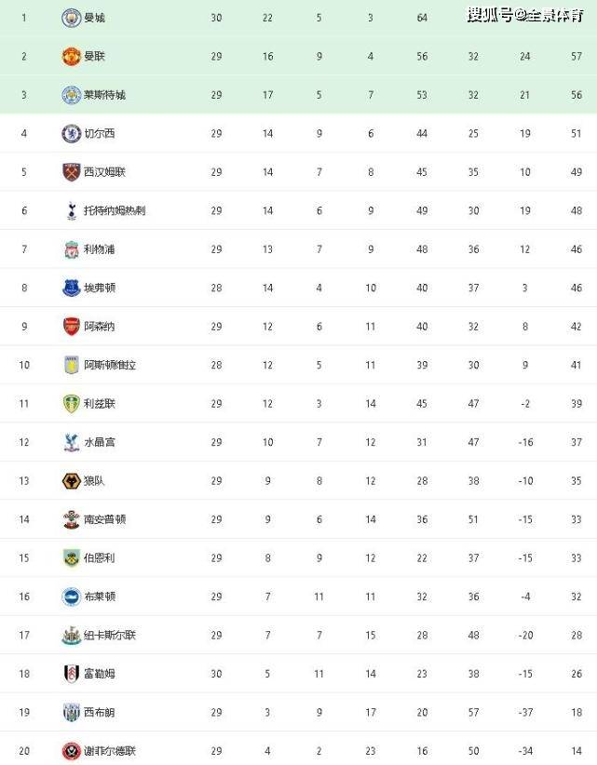This screenshot has width=597, height=765.
Task: Open the 纽卡斯尔联 team name link
Action: pyautogui.click(x=110, y=636)
